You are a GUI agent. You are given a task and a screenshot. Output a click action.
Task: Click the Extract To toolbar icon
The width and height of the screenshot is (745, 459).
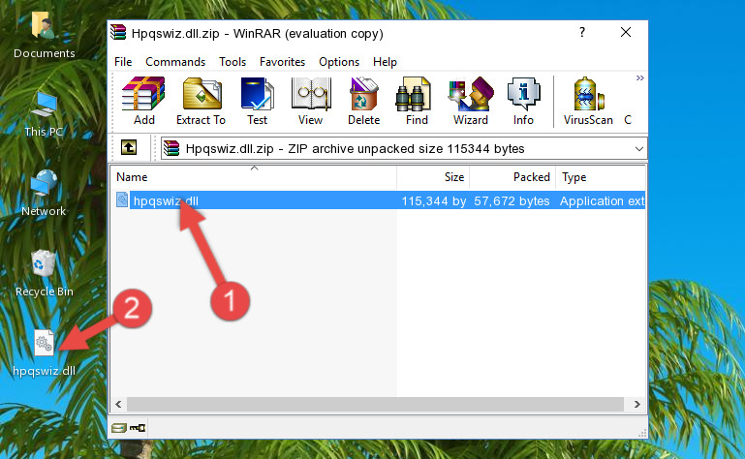pyautogui.click(x=201, y=101)
